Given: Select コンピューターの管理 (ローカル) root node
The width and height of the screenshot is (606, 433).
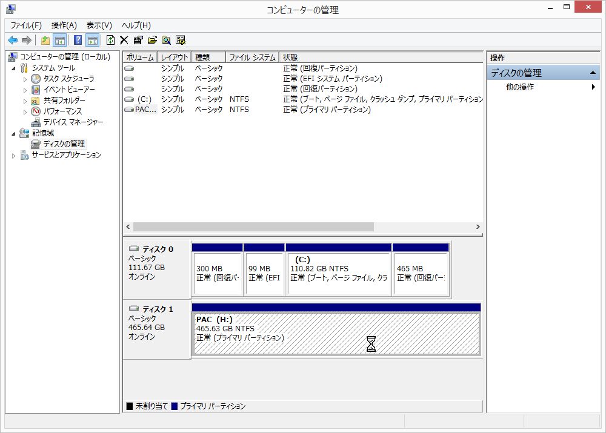Looking at the screenshot, I should tap(65, 57).
